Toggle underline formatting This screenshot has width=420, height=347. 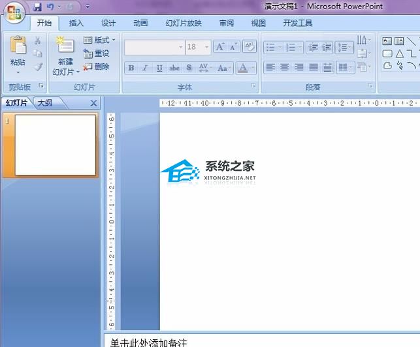coord(159,68)
